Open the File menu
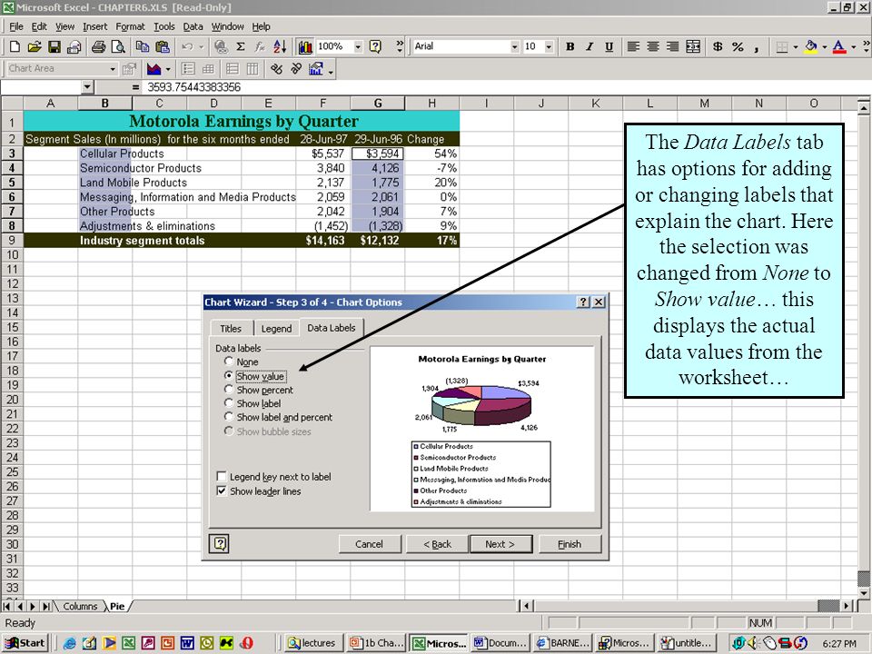This screenshot has width=872, height=654. [x=16, y=26]
